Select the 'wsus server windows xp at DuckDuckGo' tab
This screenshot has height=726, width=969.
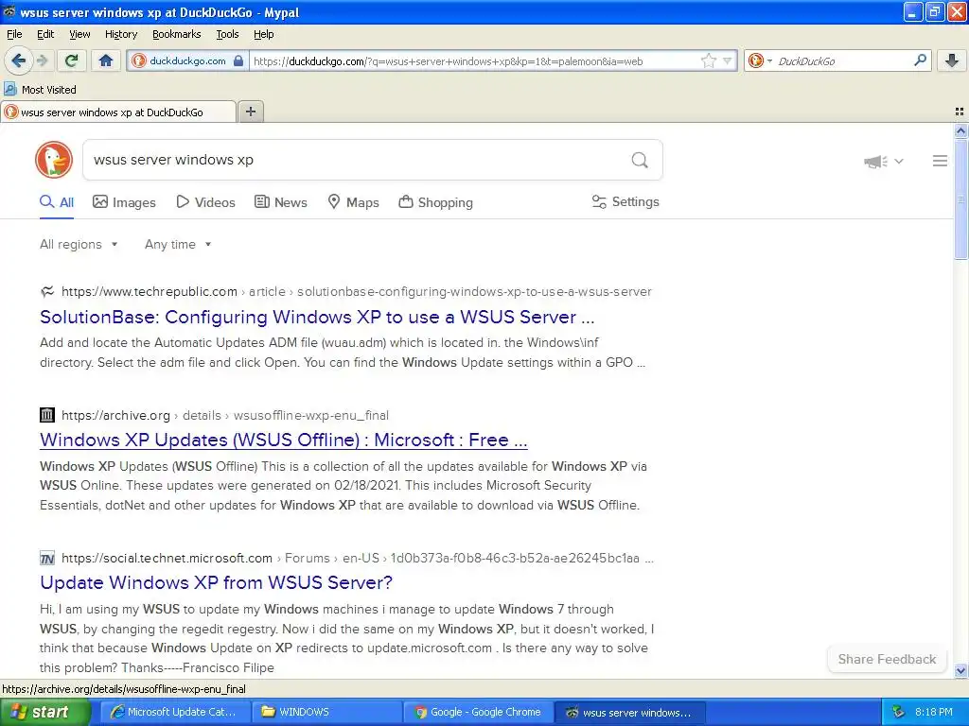click(118, 112)
